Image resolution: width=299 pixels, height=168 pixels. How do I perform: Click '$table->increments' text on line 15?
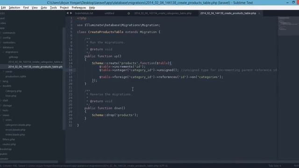click(x=116, y=67)
